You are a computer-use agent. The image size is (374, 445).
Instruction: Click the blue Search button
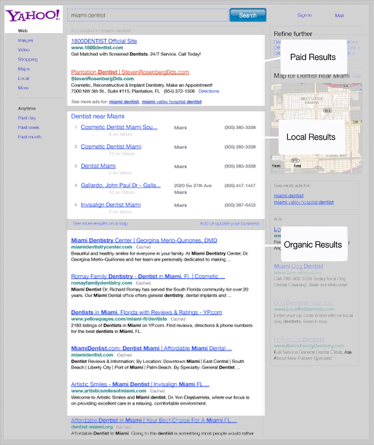[247, 15]
